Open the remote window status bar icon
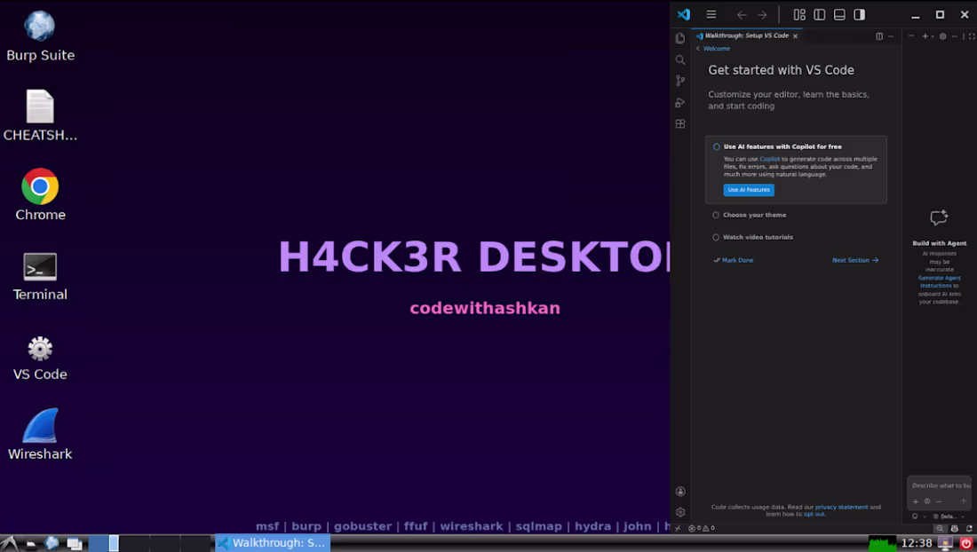 pos(678,528)
